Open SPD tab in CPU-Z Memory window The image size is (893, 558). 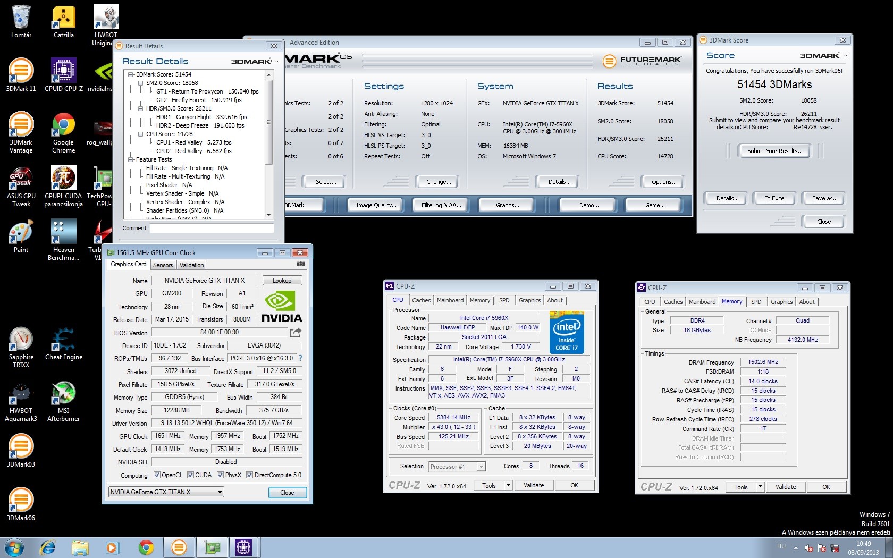point(756,302)
